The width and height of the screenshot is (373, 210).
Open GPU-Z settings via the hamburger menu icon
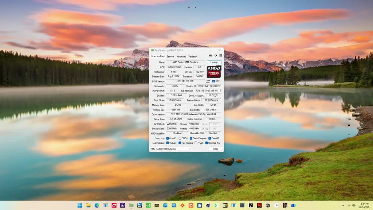[221, 55]
